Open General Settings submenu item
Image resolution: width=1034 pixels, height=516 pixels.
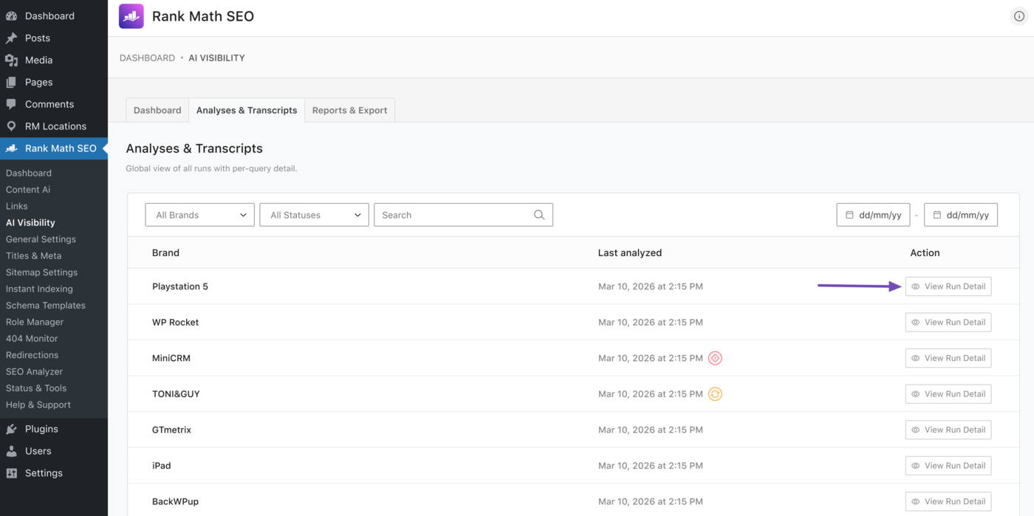click(x=41, y=239)
